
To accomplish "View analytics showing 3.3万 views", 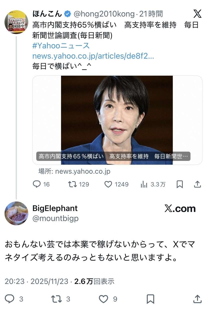I will [144, 184].
